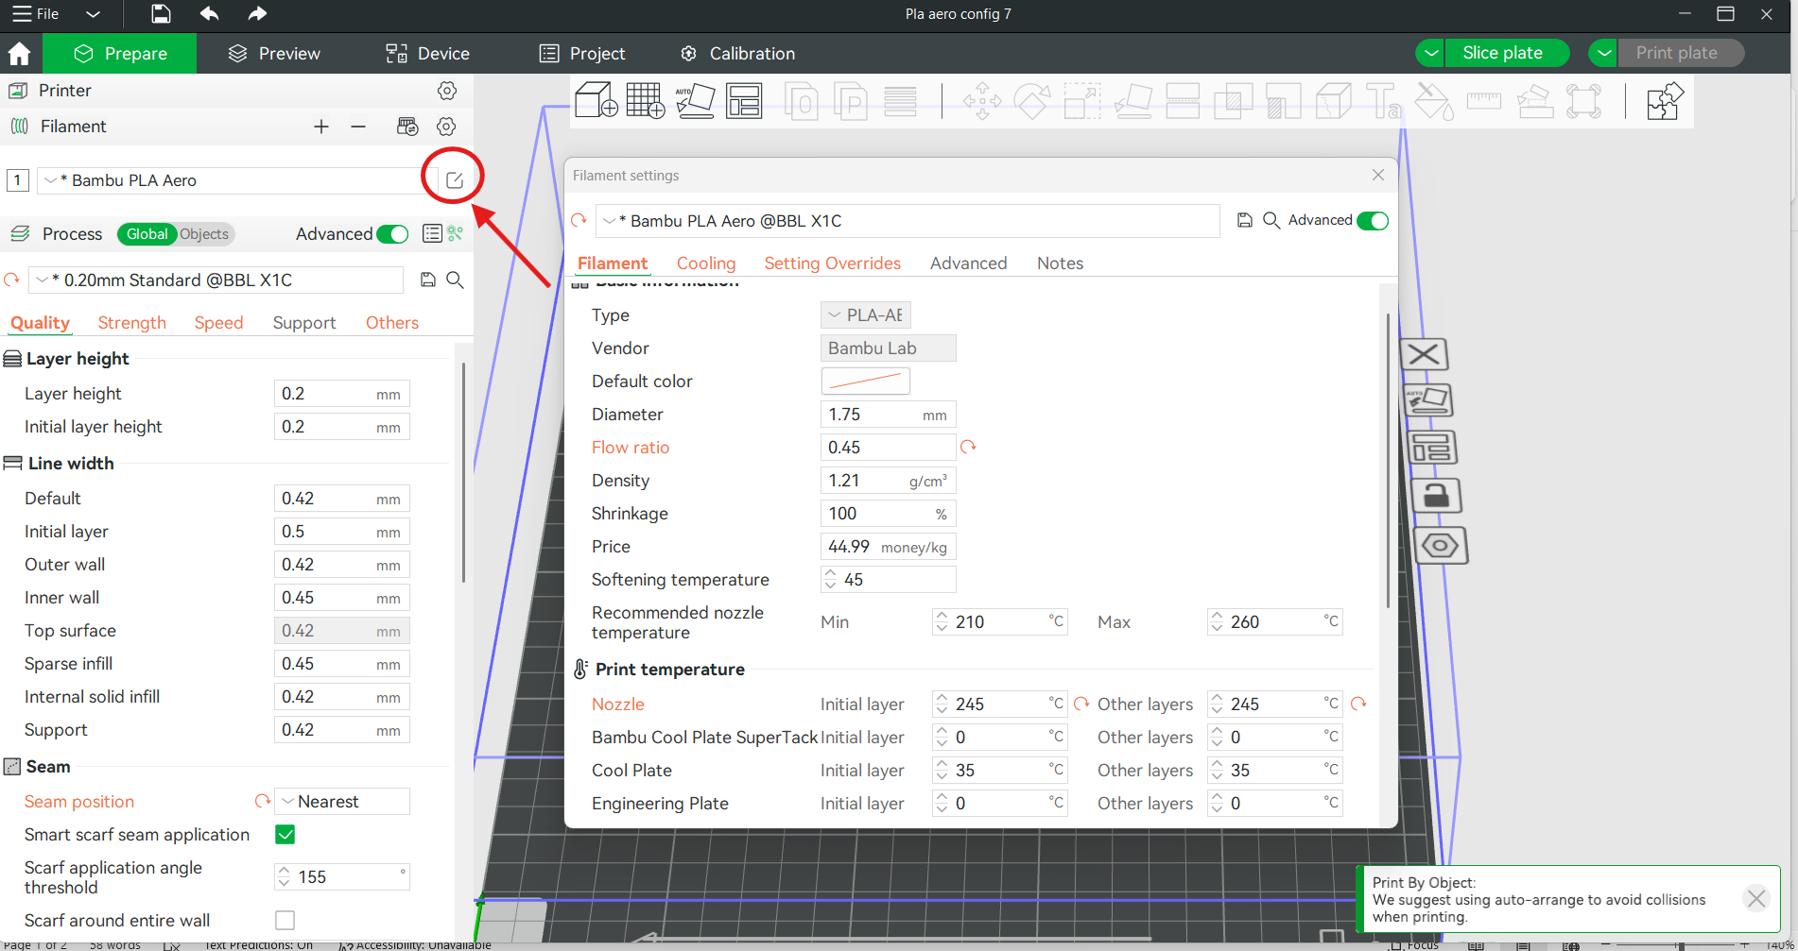Add a filament with plus icon
This screenshot has width=1798, height=951.
pos(321,127)
